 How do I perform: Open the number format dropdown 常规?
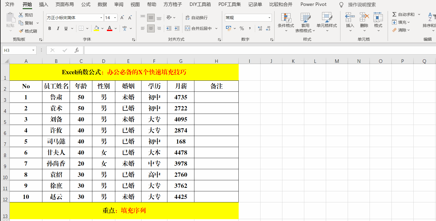[269, 18]
